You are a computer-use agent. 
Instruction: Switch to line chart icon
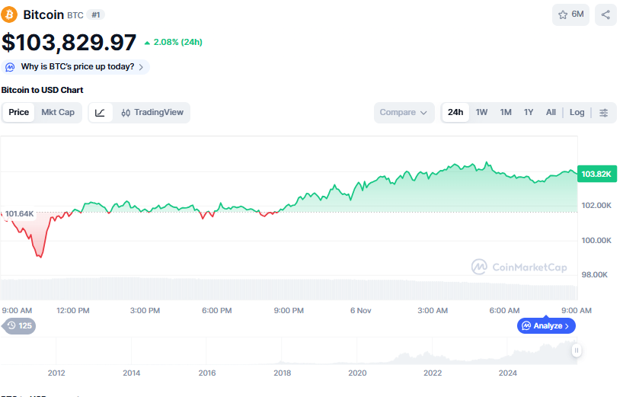[x=101, y=113]
